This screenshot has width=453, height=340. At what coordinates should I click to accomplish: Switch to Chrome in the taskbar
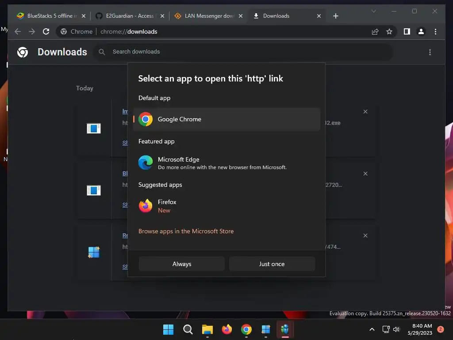click(x=246, y=329)
